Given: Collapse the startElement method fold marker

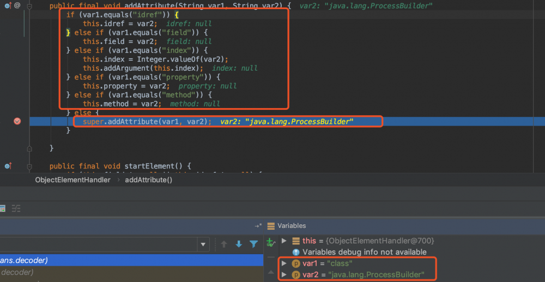Looking at the screenshot, I should (29, 167).
